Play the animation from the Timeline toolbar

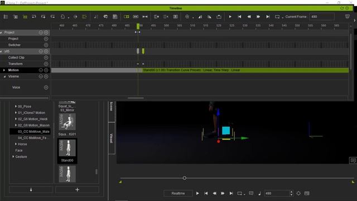point(230,17)
